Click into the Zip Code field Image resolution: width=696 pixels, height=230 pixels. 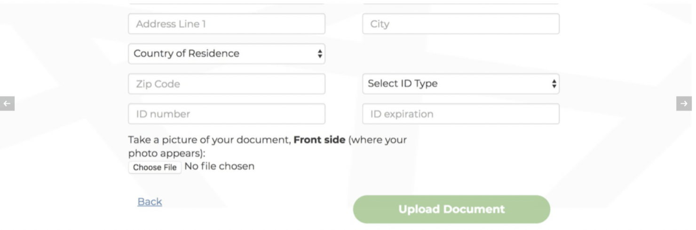click(x=227, y=84)
